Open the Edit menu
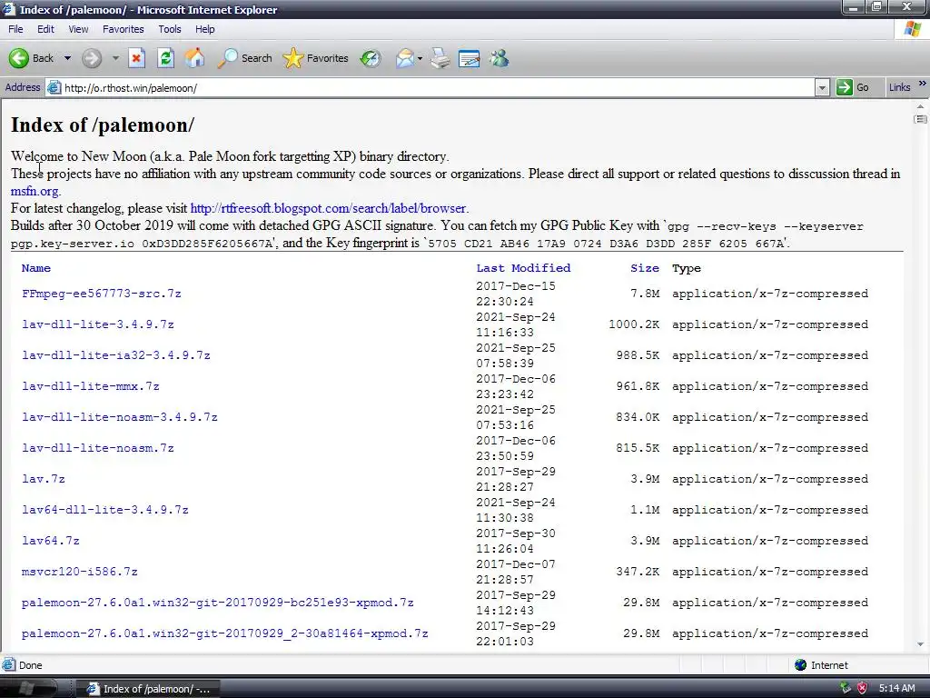 pyautogui.click(x=45, y=29)
